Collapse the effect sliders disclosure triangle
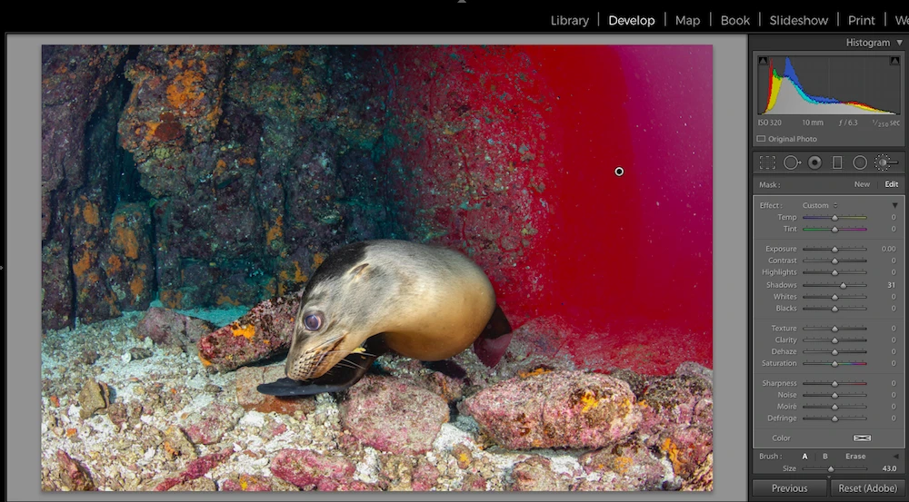Image resolution: width=909 pixels, height=502 pixels. pos(894,205)
